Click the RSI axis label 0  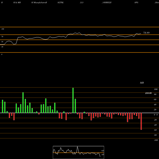coord(2,54)
